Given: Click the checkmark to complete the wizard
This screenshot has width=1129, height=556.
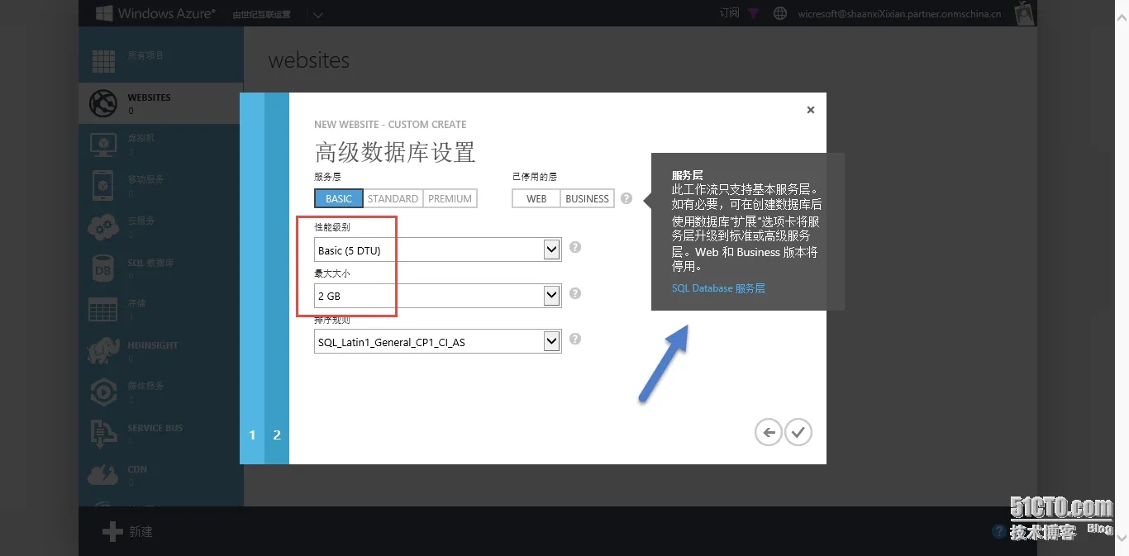Looking at the screenshot, I should [x=798, y=432].
